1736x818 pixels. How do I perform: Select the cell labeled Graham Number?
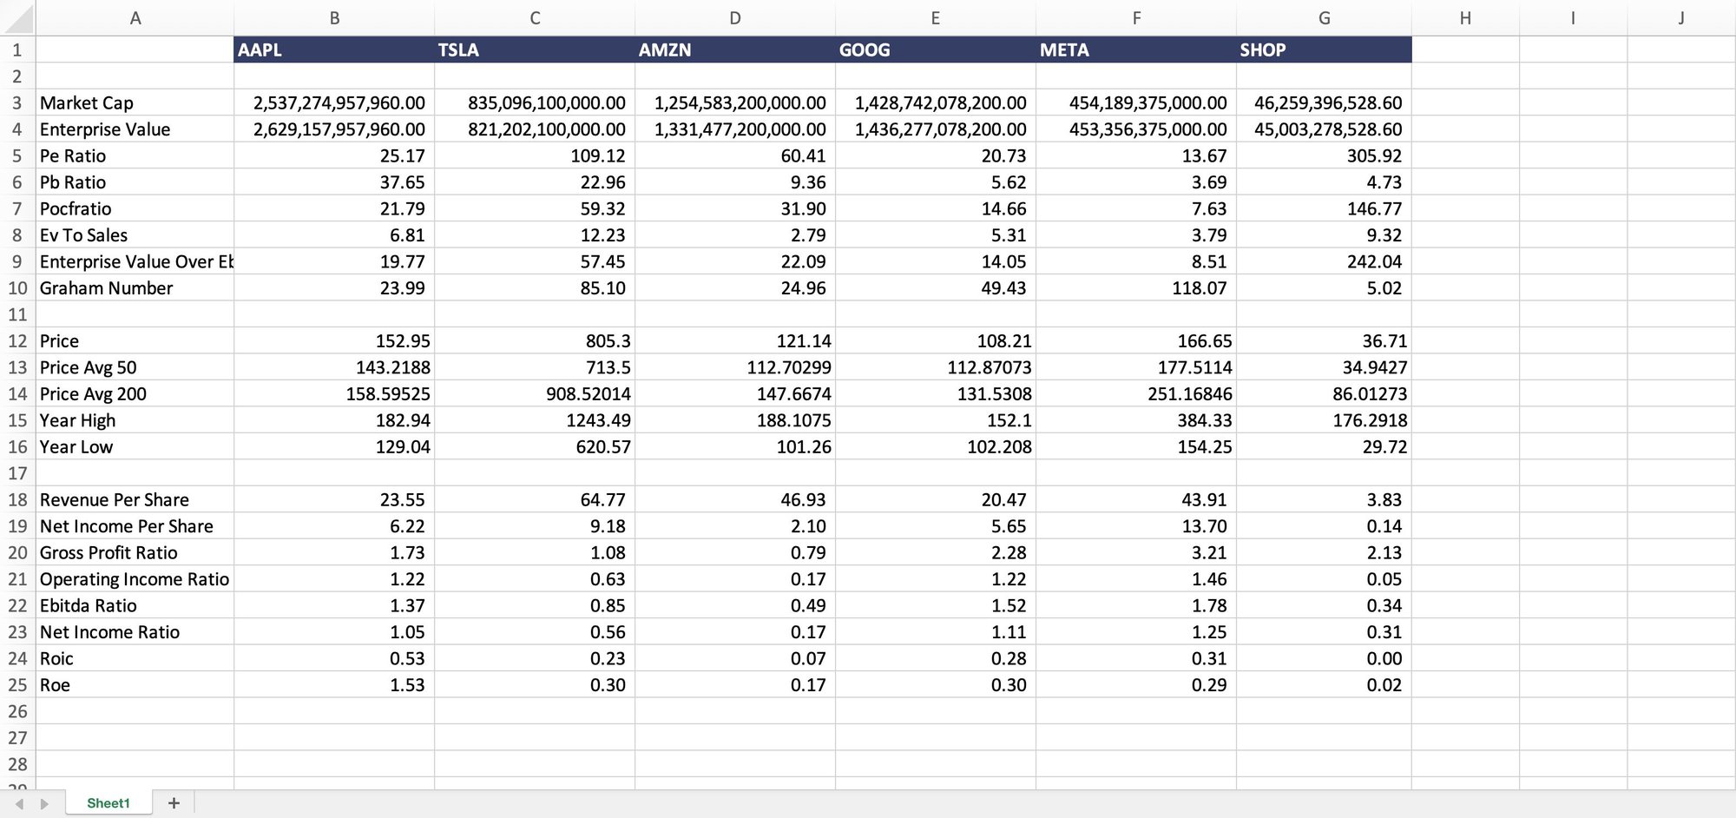click(x=135, y=287)
